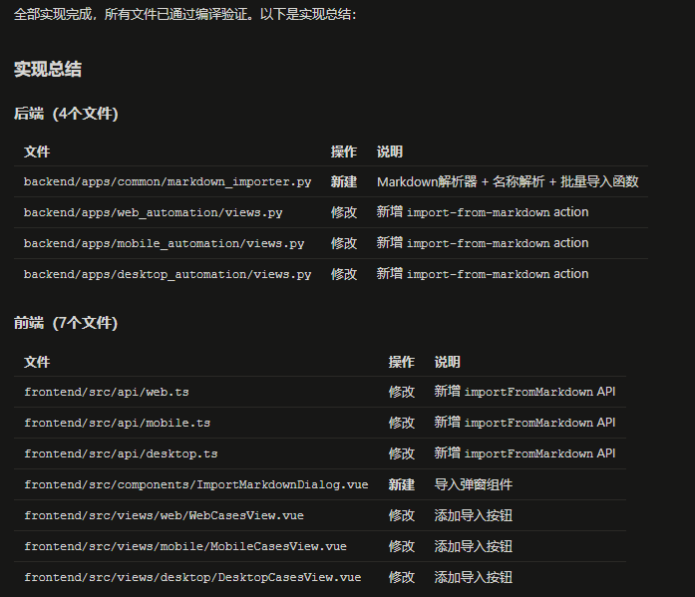Click import-from-markdown action in desktop_automation row
695x597 pixels.
498,275
